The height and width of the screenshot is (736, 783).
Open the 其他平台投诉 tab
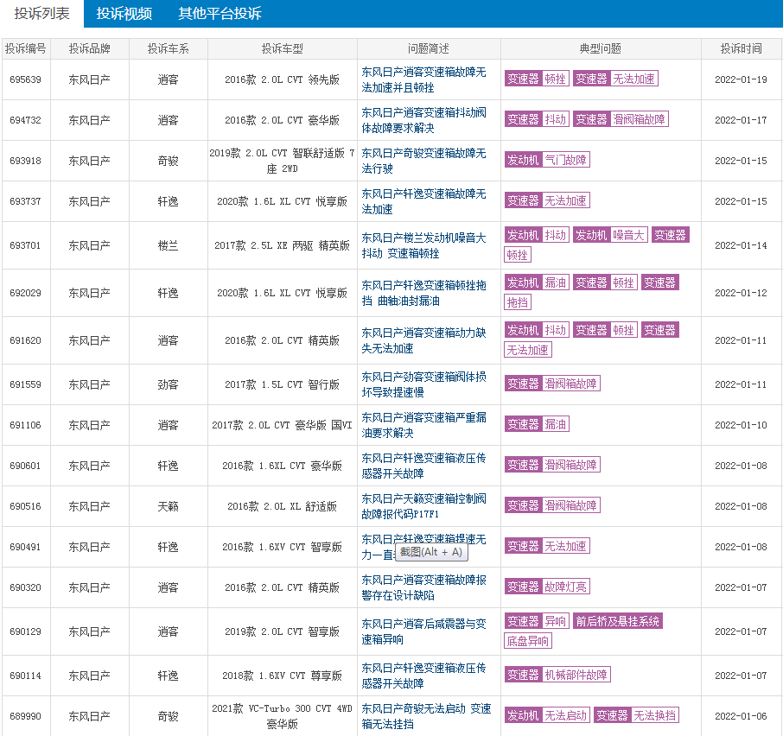pos(220,14)
